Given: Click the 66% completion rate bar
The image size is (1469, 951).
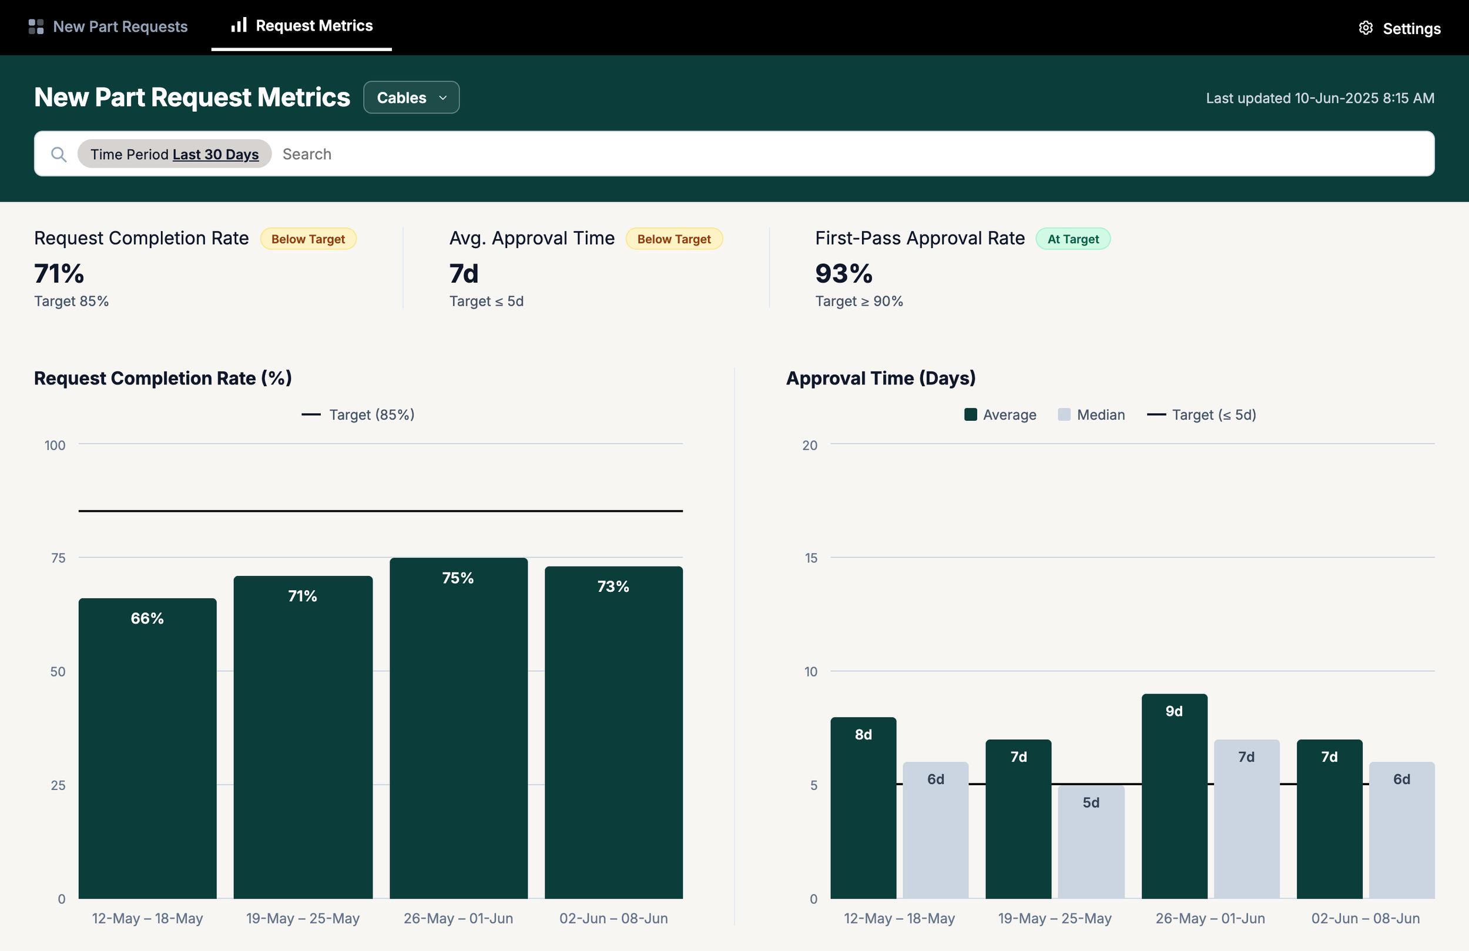Looking at the screenshot, I should pos(147,748).
